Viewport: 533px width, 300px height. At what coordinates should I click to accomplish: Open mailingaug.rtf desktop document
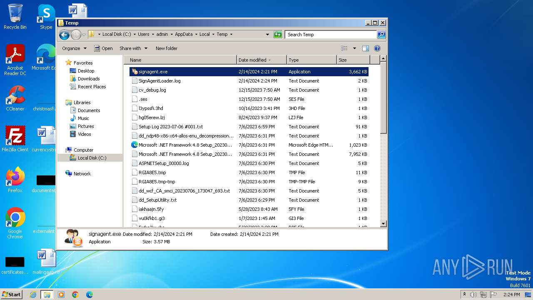[x=46, y=261]
